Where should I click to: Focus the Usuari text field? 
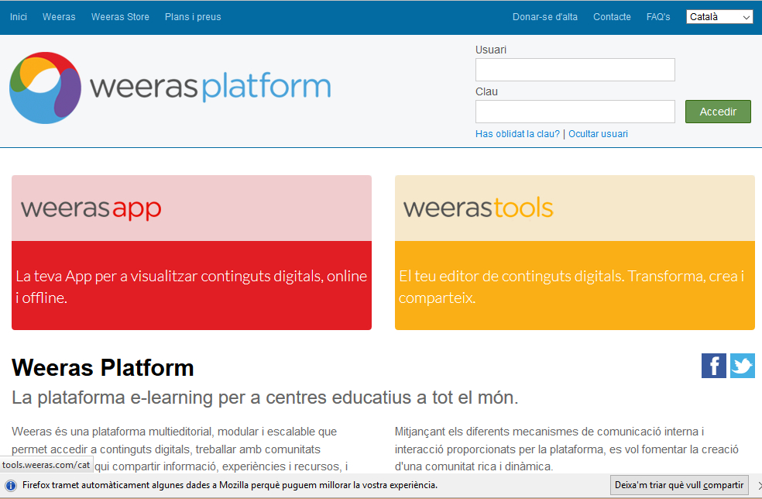click(x=575, y=70)
